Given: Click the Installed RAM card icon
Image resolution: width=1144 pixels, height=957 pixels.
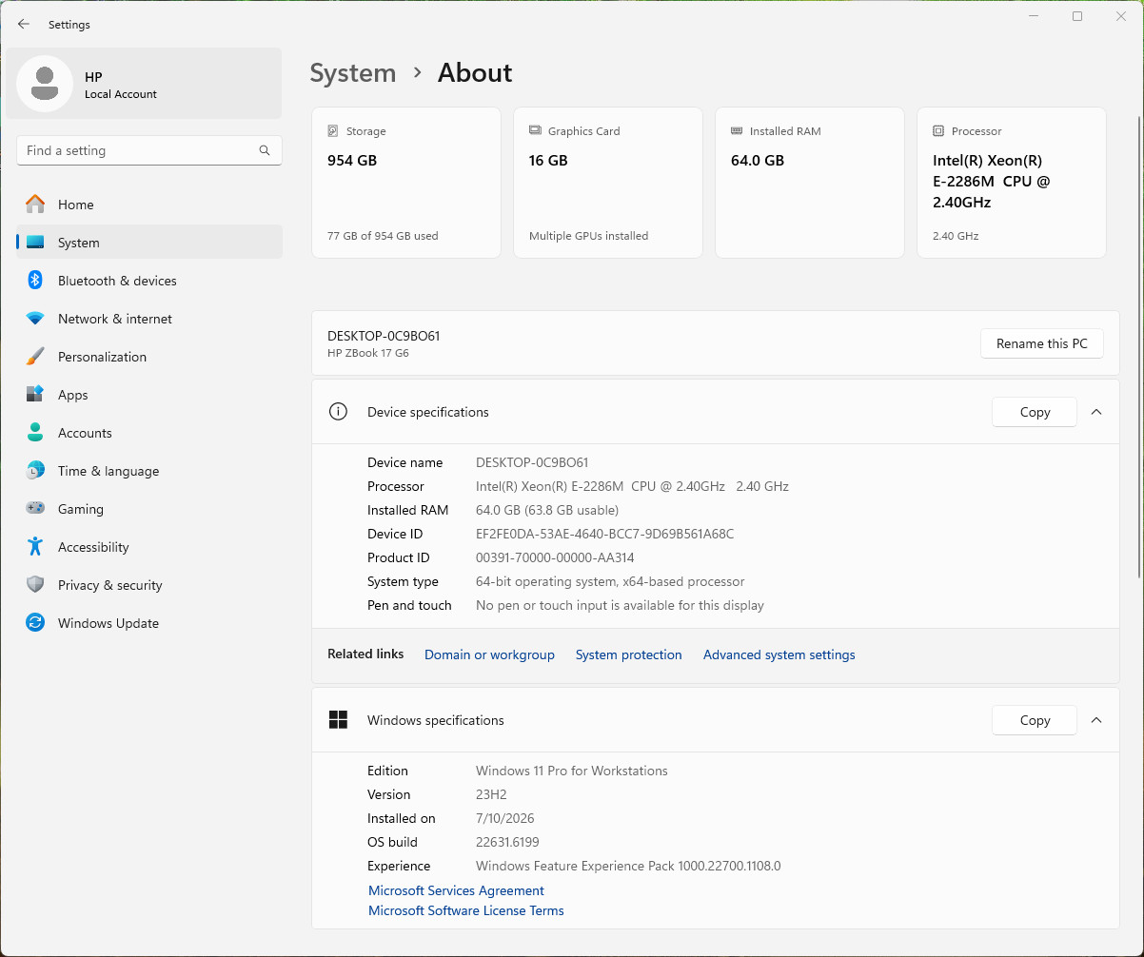Looking at the screenshot, I should [x=737, y=131].
